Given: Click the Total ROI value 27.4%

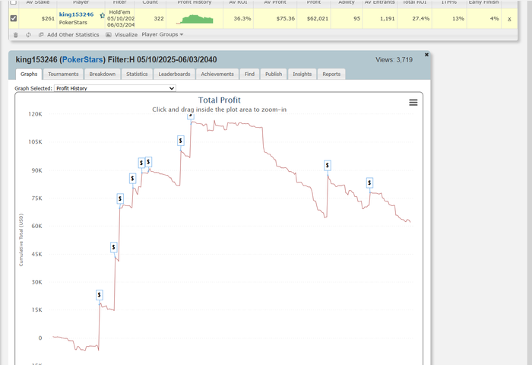Looking at the screenshot, I should point(421,19).
